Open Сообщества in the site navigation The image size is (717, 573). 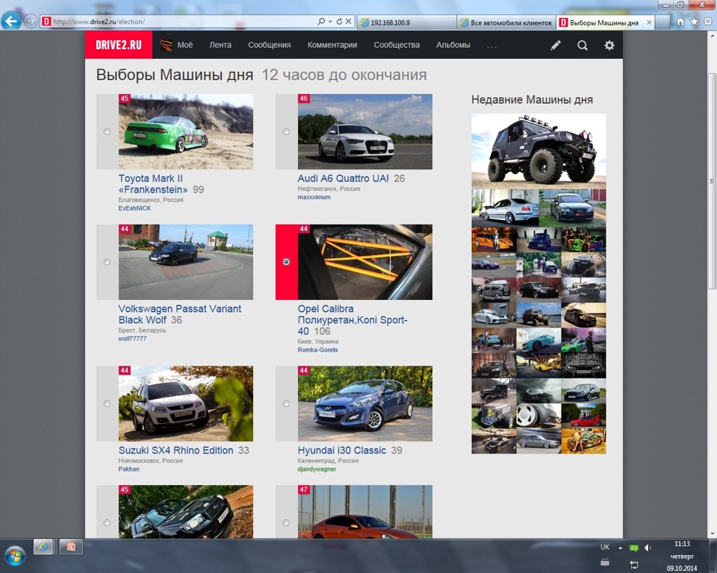tap(397, 45)
